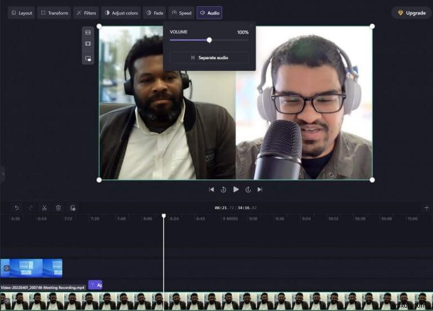Enable picture-in-picture from the preview toolbar
This screenshot has height=311, width=433.
click(88, 59)
